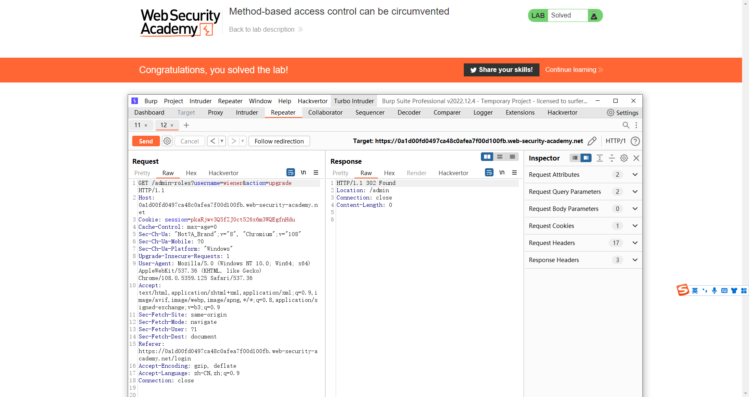Open Sogou skin shirt icon
Image resolution: width=749 pixels, height=397 pixels.
(x=734, y=291)
